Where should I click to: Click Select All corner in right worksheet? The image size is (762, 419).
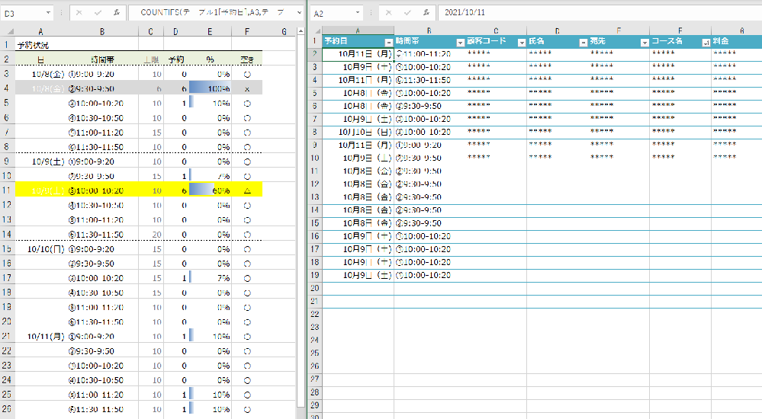315,30
